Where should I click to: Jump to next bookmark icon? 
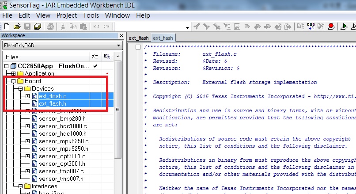pyautogui.click(x=267, y=27)
